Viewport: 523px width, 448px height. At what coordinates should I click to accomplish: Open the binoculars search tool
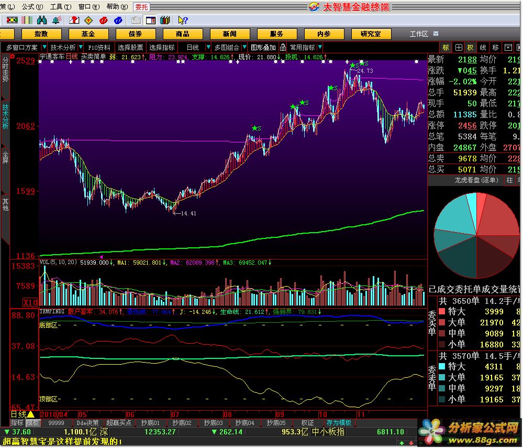[42, 20]
